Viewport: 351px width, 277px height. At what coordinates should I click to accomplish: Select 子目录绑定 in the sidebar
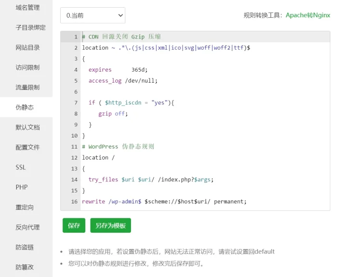30,27
